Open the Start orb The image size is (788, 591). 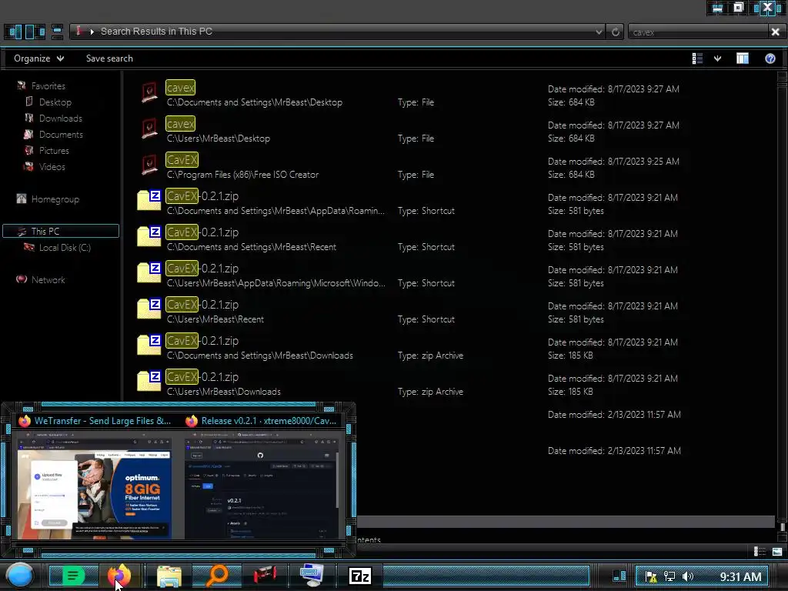pyautogui.click(x=20, y=576)
